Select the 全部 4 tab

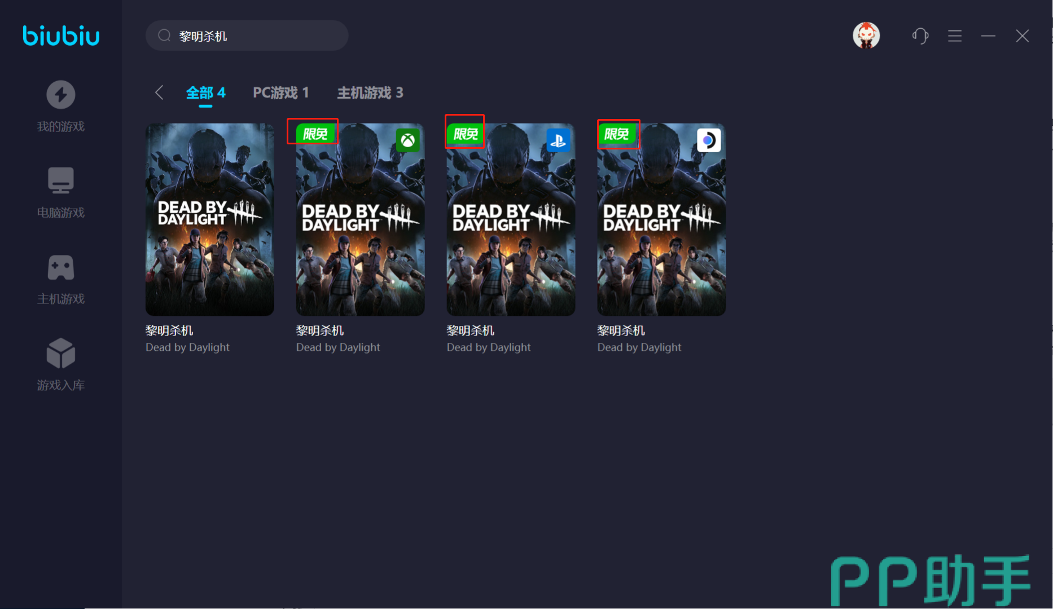[205, 92]
